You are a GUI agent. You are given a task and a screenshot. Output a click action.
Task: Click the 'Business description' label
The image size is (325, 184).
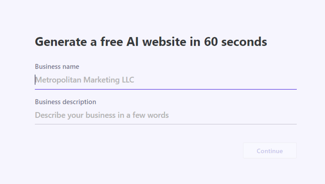tap(65, 102)
